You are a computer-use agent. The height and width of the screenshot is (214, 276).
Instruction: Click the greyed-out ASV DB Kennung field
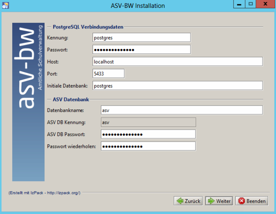pos(148,122)
